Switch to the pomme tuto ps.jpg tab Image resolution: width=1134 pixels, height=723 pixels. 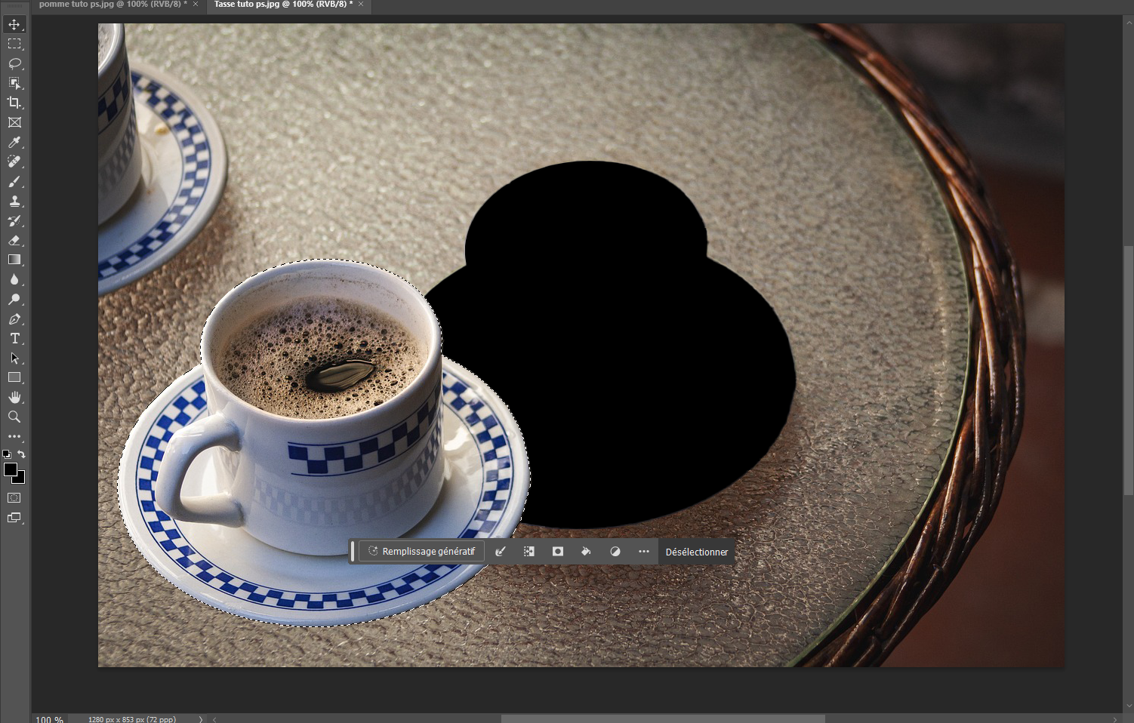(x=112, y=5)
